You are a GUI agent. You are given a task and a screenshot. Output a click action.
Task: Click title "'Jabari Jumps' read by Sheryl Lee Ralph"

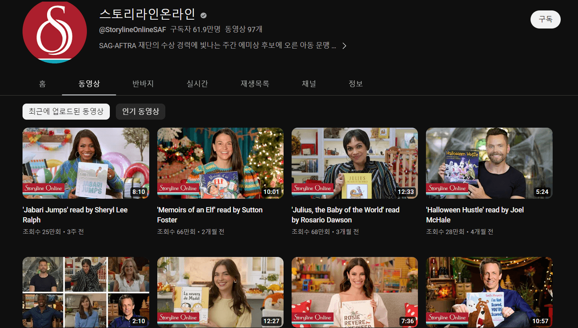coord(75,215)
